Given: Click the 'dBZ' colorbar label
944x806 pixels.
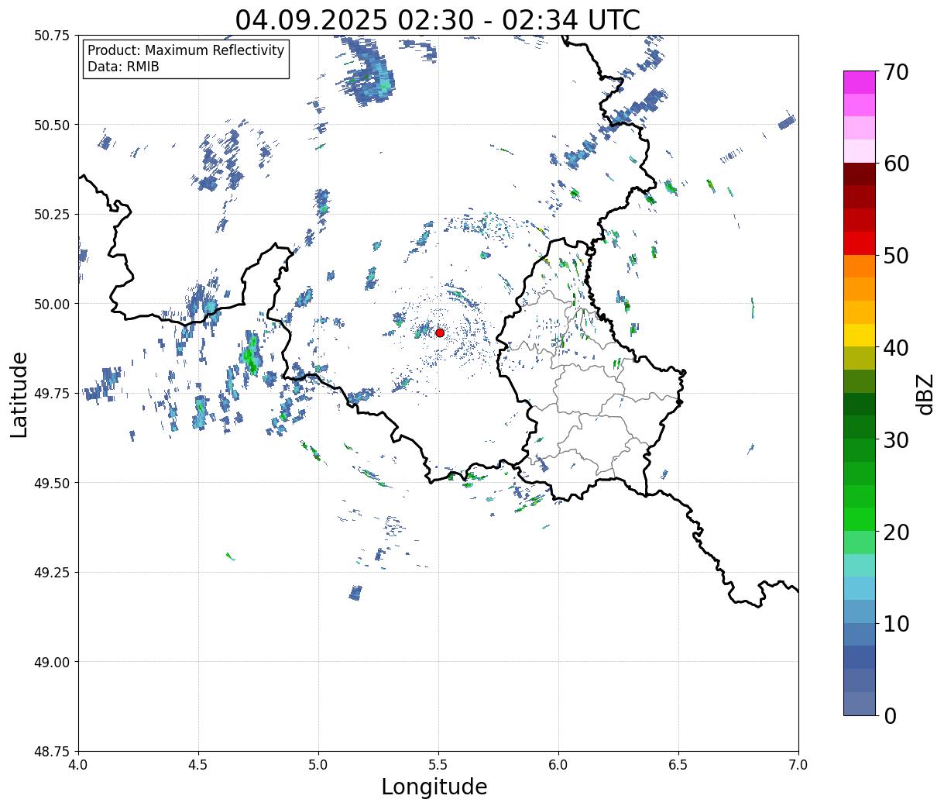Looking at the screenshot, I should 925,394.
